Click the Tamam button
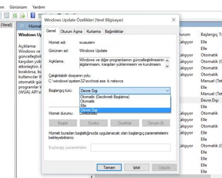Image resolution: width=222 pixels, height=178 pixels. (109, 167)
